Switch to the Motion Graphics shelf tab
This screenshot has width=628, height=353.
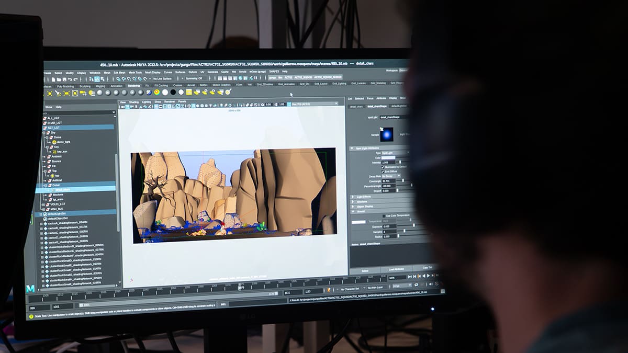point(222,85)
